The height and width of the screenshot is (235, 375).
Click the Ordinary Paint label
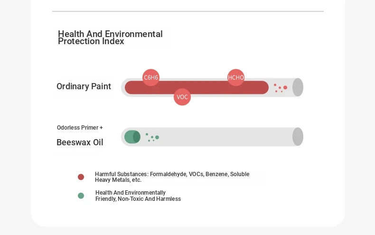[x=84, y=86]
